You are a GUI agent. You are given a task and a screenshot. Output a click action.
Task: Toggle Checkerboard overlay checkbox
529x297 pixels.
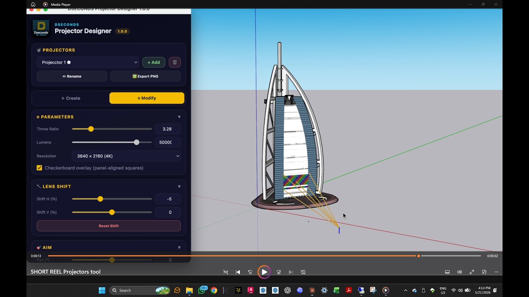(39, 168)
